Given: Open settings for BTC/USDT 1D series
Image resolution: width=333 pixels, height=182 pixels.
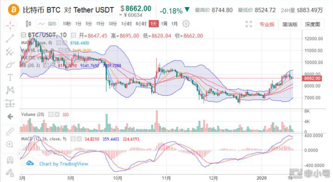Looking at the screenshot, I should tap(74, 35).
